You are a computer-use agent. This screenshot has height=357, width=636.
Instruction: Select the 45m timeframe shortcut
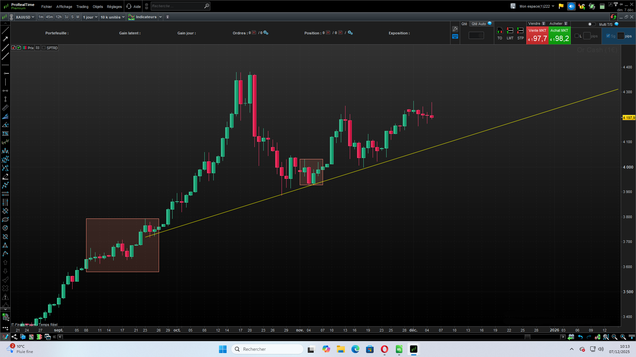(x=49, y=17)
